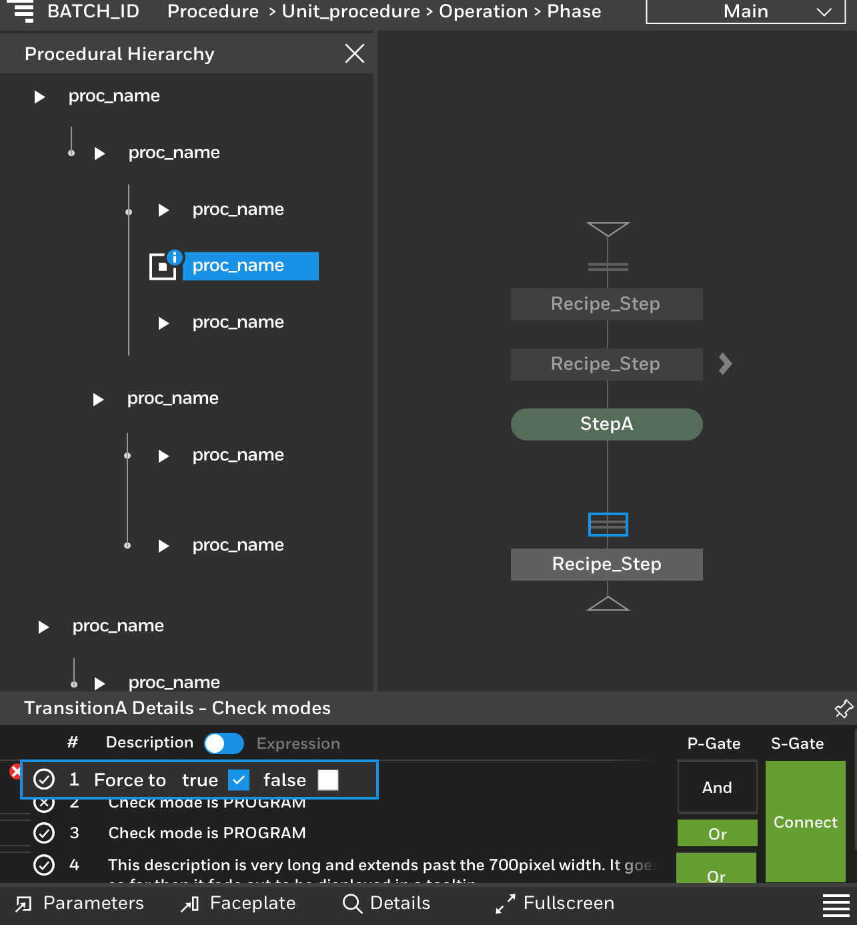This screenshot has width=857, height=925.
Task: Click the end triangle symbol at the diagram bottom
Action: pyautogui.click(x=608, y=603)
